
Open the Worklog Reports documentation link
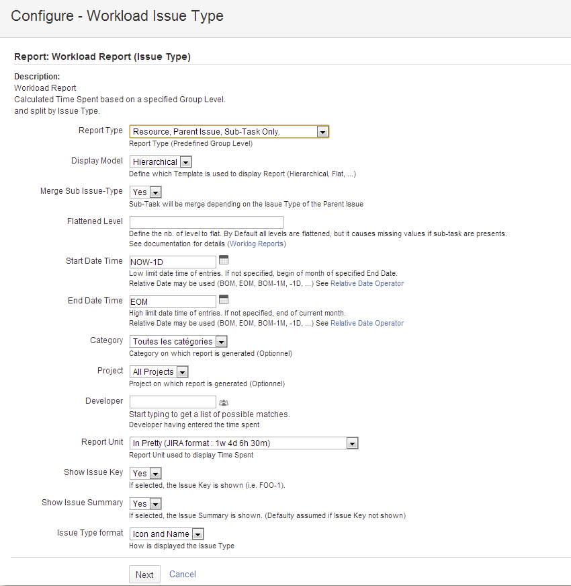257,244
